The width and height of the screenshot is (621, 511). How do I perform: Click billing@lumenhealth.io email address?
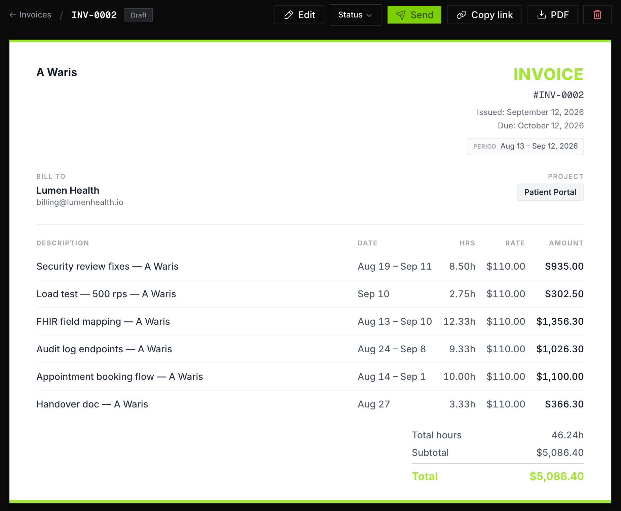click(x=80, y=202)
